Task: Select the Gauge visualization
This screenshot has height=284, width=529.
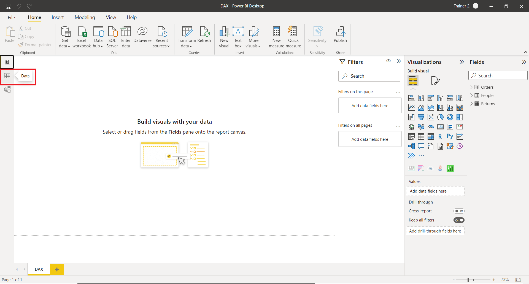Action: coord(431,126)
